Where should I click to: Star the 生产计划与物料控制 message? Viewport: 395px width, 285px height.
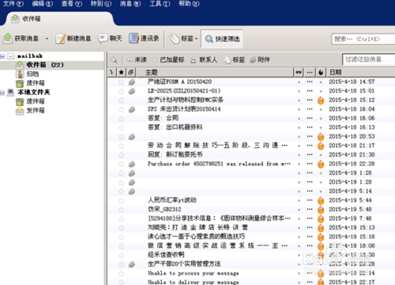(121, 101)
